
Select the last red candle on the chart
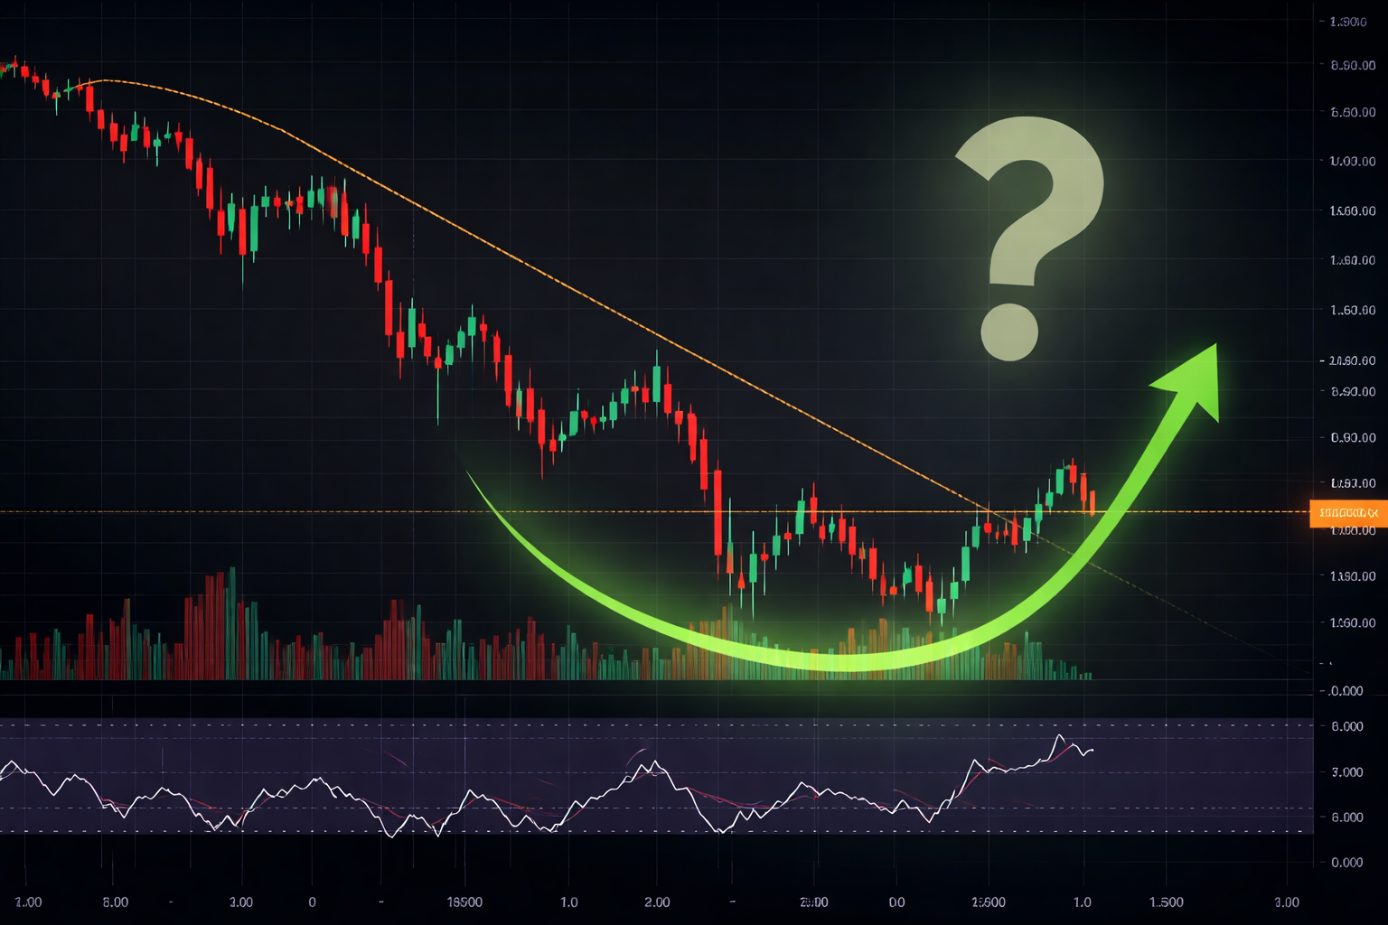[x=1092, y=502]
